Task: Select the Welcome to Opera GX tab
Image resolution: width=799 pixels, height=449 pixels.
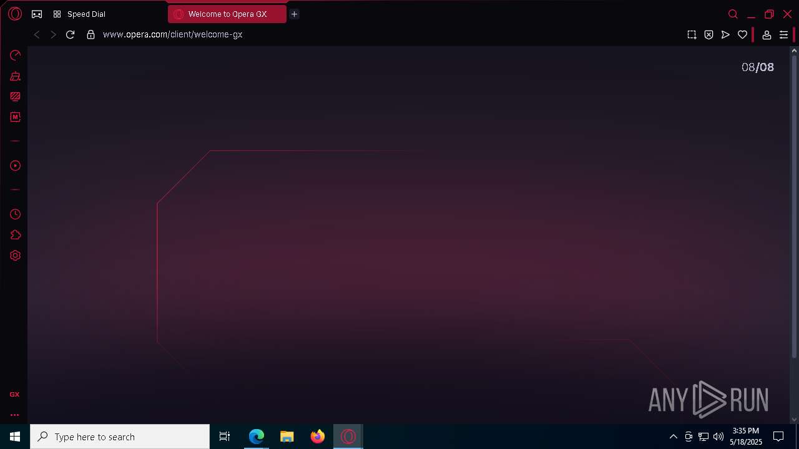Action: [227, 14]
